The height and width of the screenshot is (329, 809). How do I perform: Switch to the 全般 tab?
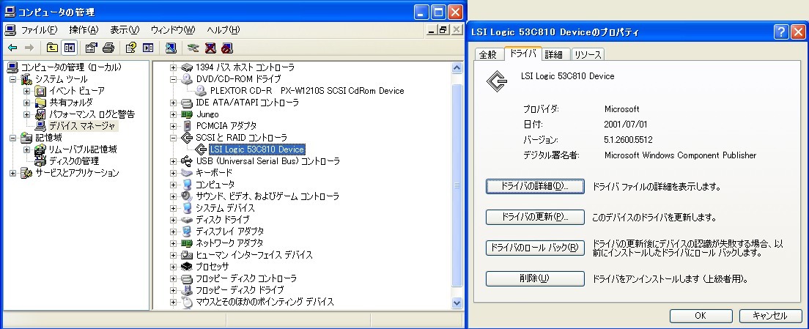pyautogui.click(x=488, y=54)
